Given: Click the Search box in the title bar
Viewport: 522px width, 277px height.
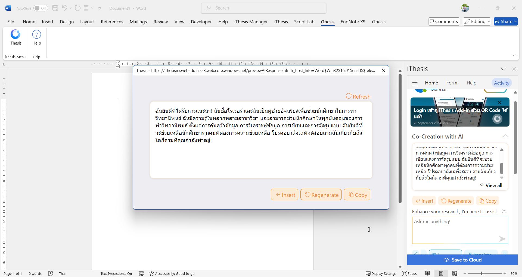Looking at the screenshot, I should (x=264, y=8).
